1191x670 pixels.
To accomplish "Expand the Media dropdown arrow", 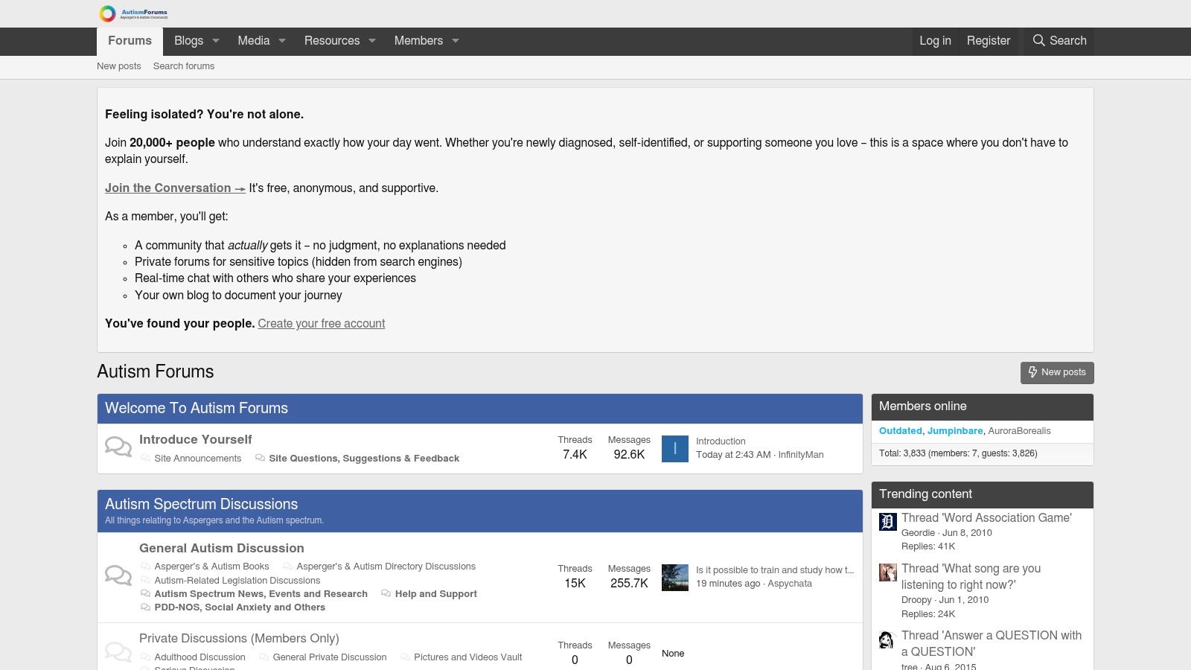I will click(282, 41).
